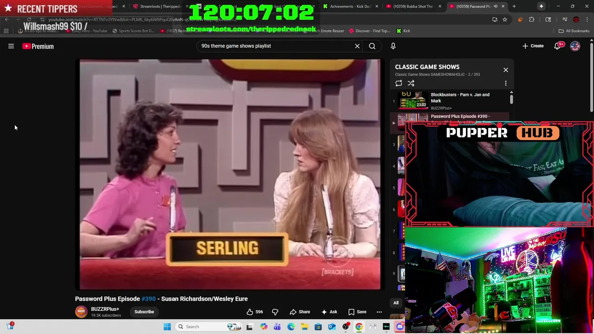
Task: Open the YouTube guide hamburger menu
Action: (11, 46)
